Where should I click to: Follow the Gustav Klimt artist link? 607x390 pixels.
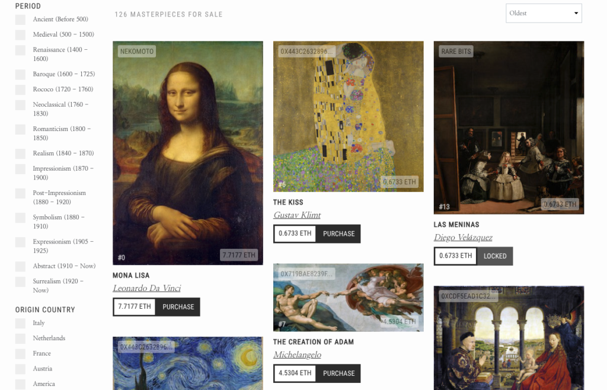coord(297,215)
